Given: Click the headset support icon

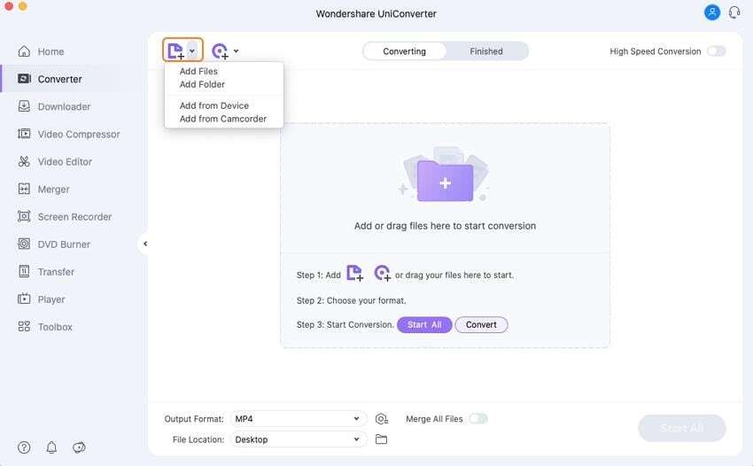Looking at the screenshot, I should (x=734, y=12).
